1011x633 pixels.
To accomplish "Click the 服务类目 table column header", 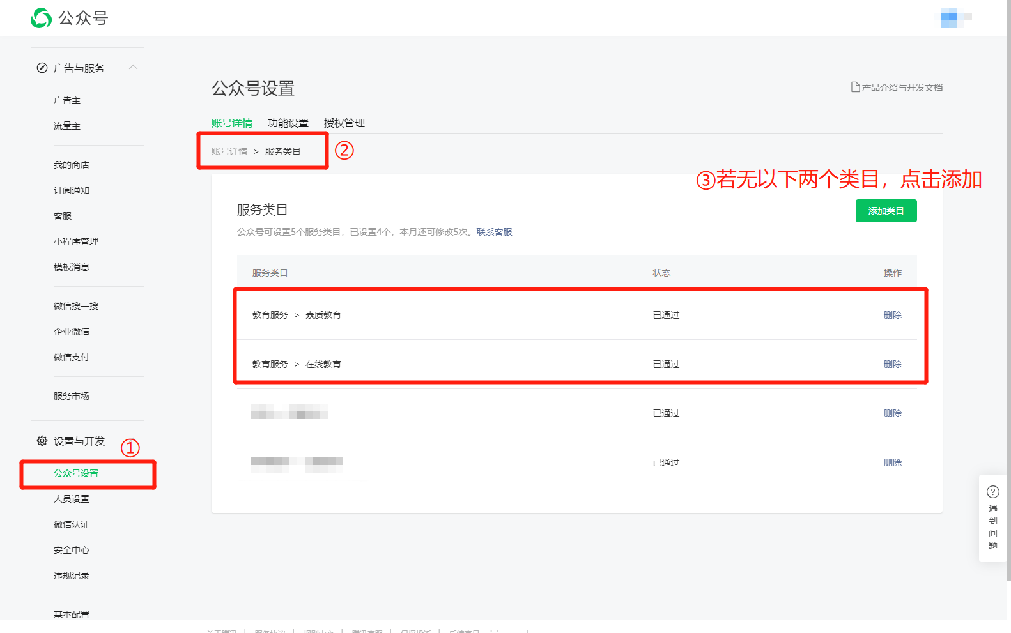I will (270, 273).
